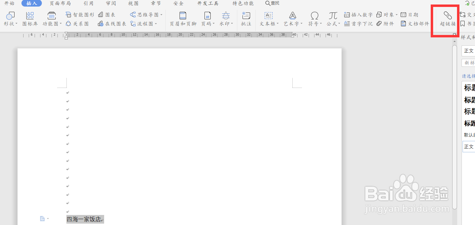Select the 插入 (Insert) tab
475x225 pixels.
click(31, 3)
